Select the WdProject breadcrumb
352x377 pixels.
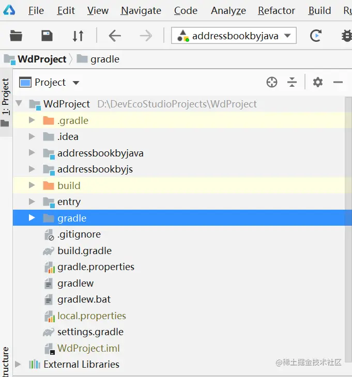pos(35,59)
